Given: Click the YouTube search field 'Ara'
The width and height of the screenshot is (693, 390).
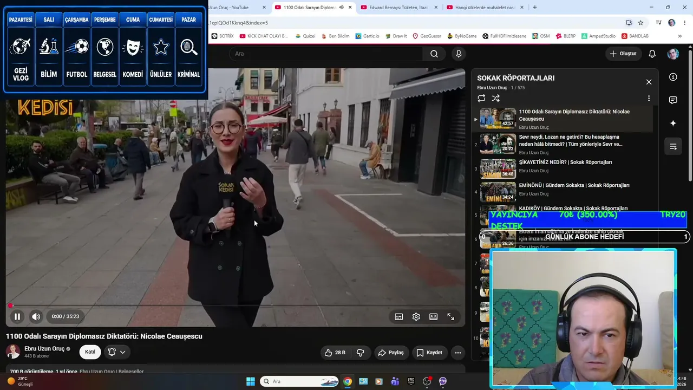Looking at the screenshot, I should [x=326, y=54].
